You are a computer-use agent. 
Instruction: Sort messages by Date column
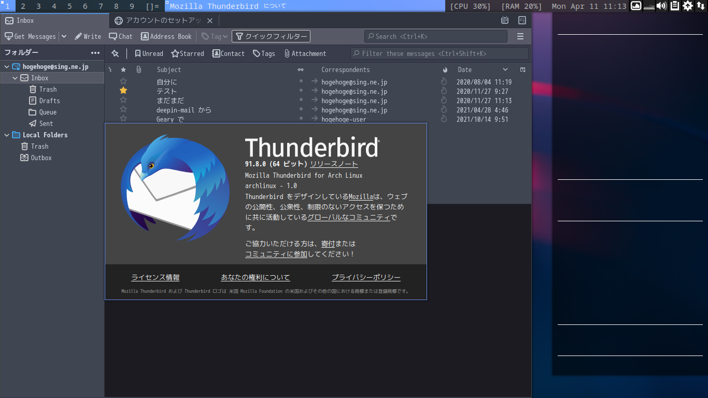pyautogui.click(x=465, y=69)
